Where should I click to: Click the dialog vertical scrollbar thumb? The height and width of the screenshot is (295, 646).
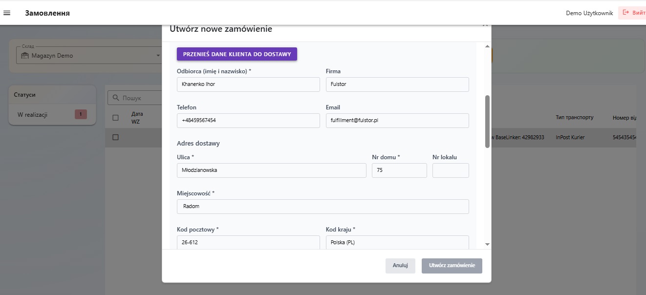point(487,121)
